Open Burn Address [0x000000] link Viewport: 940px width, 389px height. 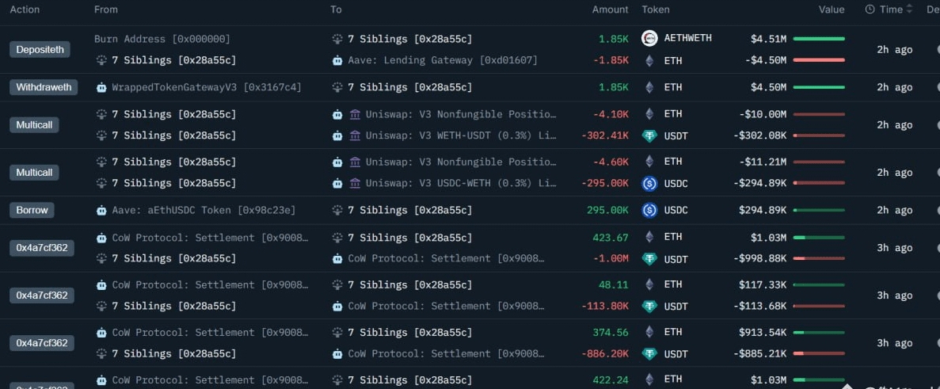click(162, 39)
